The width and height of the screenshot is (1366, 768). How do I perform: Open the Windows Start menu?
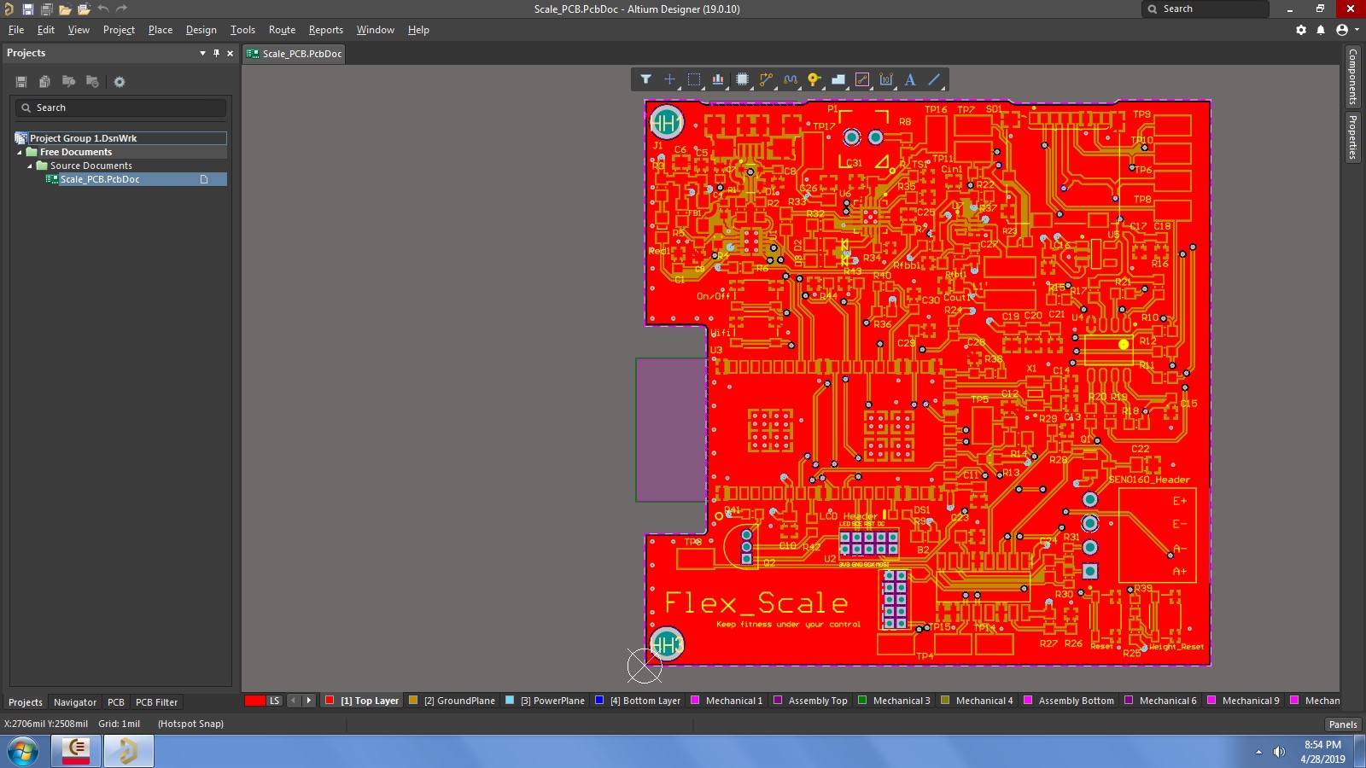[x=23, y=752]
